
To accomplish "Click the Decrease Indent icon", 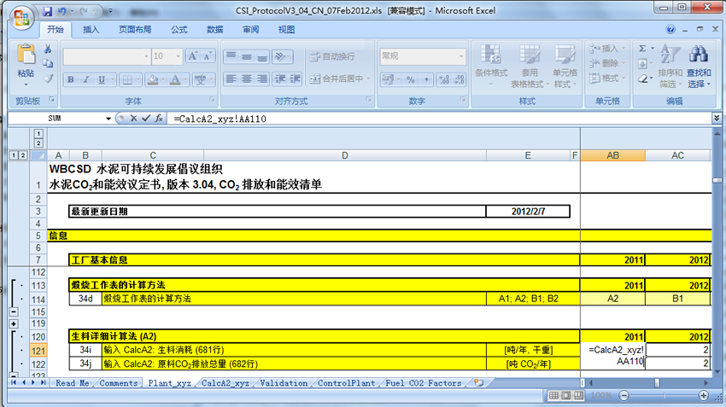I will pos(279,79).
